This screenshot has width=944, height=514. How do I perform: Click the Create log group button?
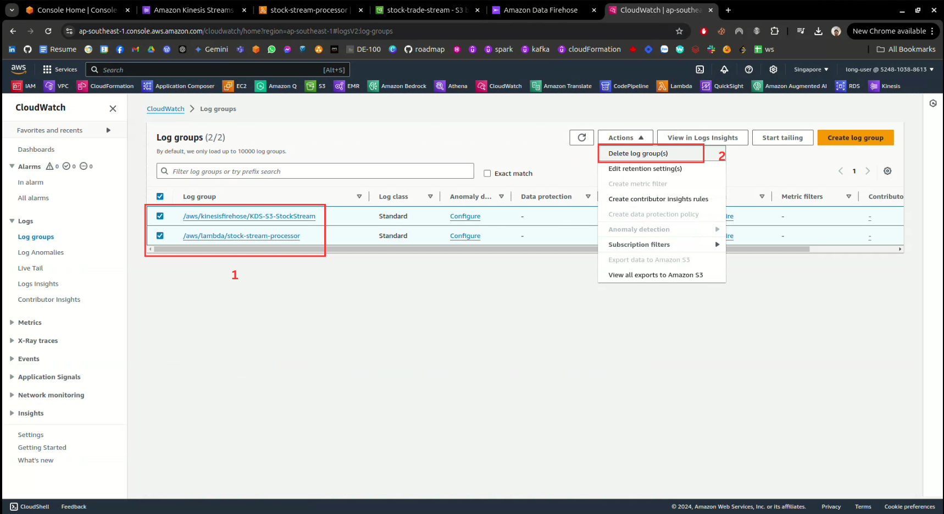pos(855,137)
